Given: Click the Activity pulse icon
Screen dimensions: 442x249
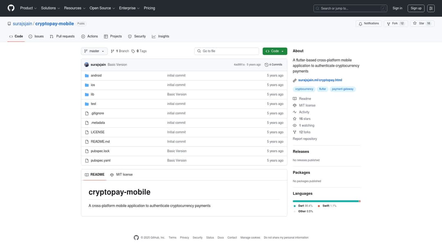Looking at the screenshot, I should [295, 112].
